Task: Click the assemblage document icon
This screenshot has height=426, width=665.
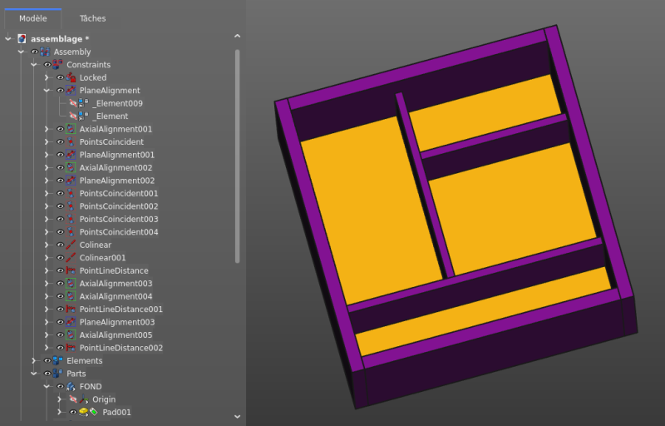Action: point(22,39)
